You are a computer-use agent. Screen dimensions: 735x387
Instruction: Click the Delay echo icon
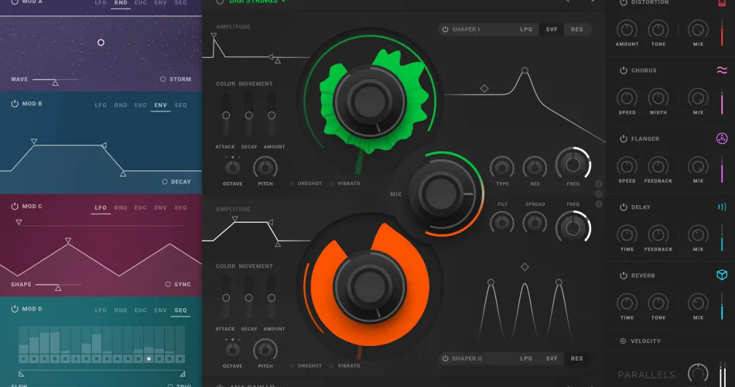tap(721, 207)
